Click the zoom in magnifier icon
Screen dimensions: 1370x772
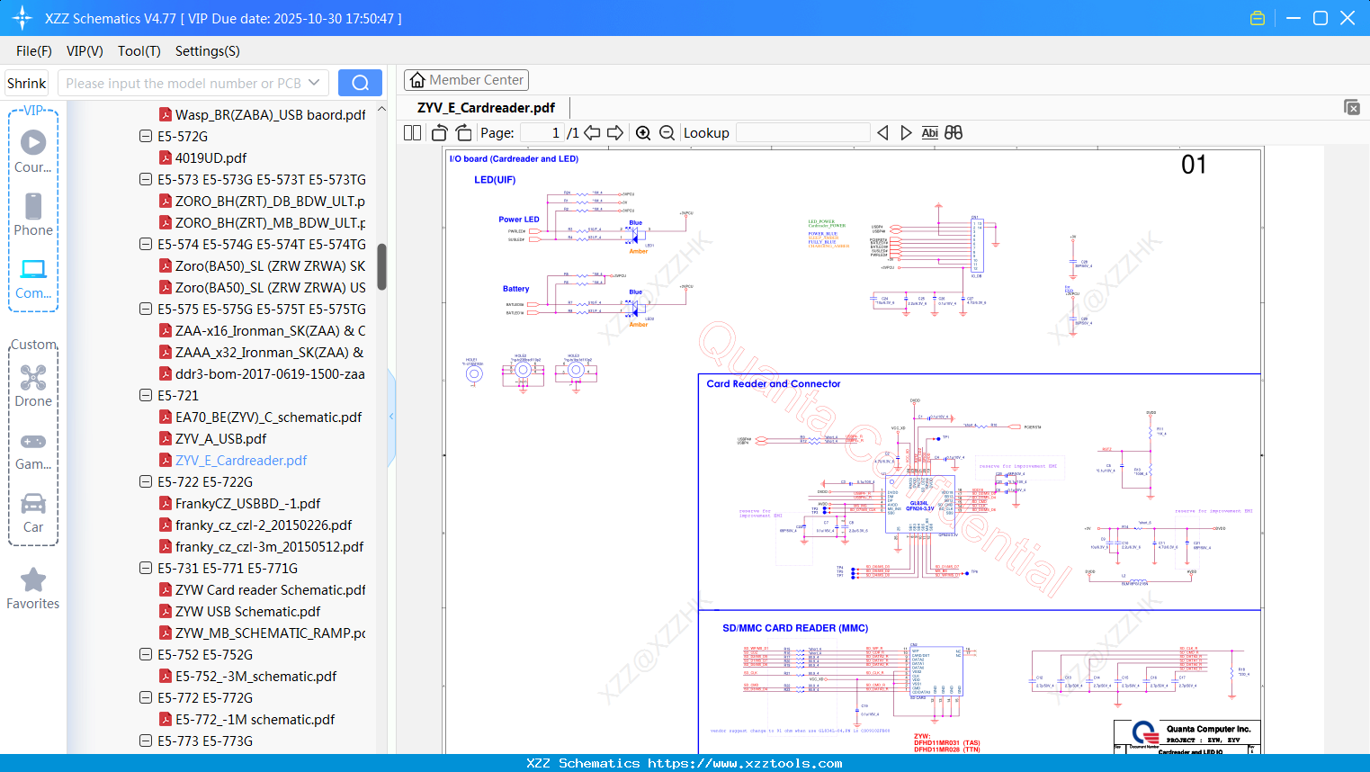tap(643, 133)
